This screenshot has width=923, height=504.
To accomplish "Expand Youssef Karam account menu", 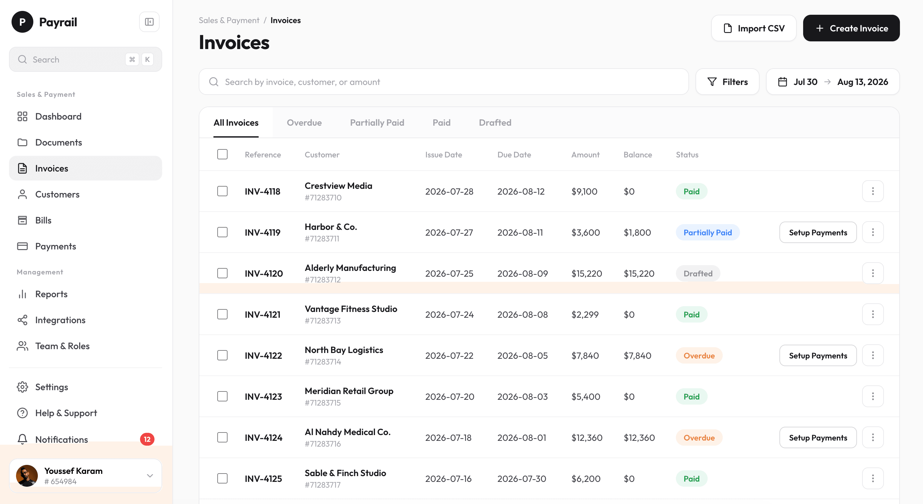I will pyautogui.click(x=85, y=476).
